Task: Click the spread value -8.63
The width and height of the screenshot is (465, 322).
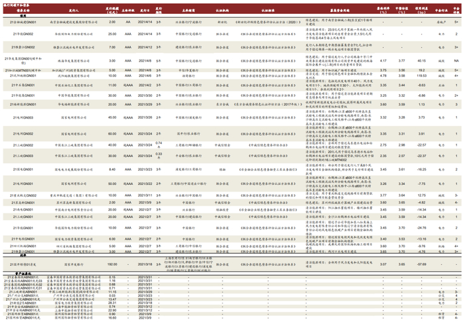Action: click(x=421, y=85)
